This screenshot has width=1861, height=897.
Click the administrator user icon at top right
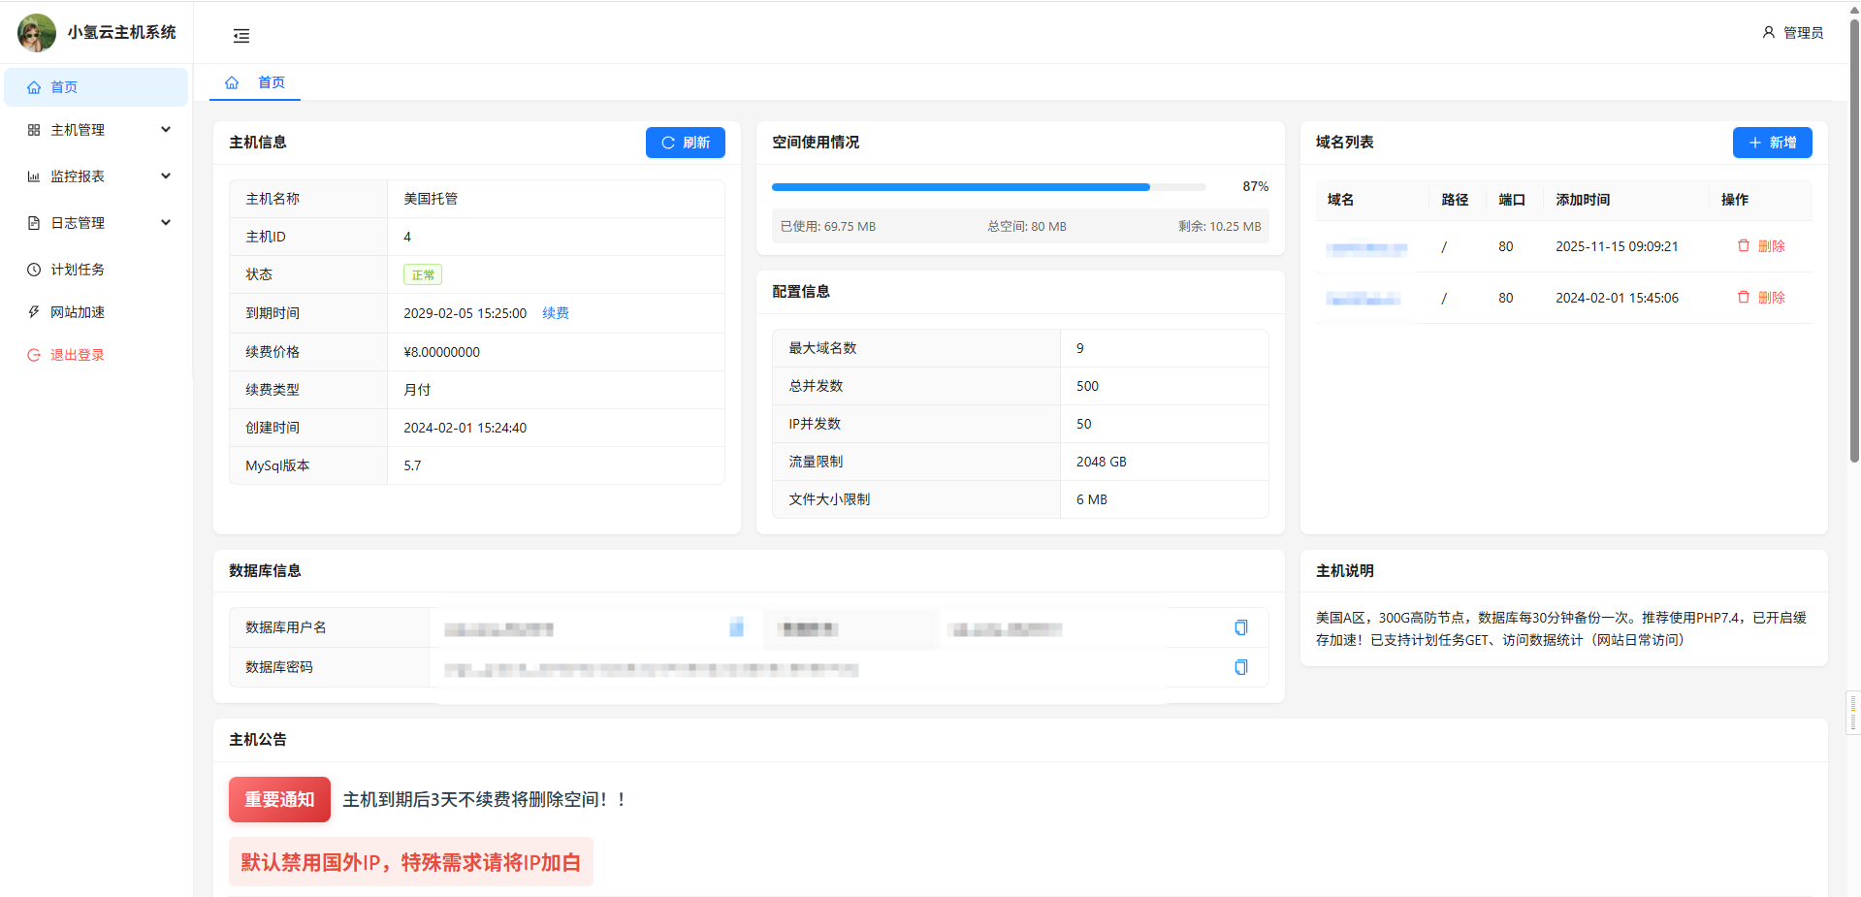[1768, 33]
